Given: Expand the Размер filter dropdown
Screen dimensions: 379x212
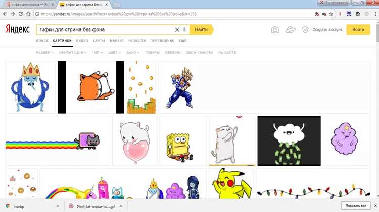Looking at the screenshot, I should tap(44, 52).
